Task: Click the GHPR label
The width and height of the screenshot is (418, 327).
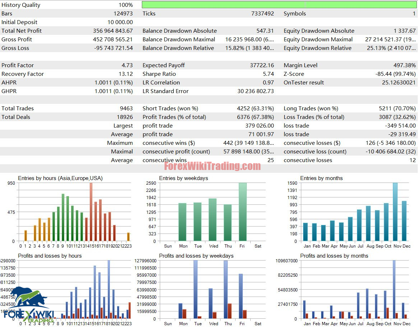Action: click(x=9, y=91)
